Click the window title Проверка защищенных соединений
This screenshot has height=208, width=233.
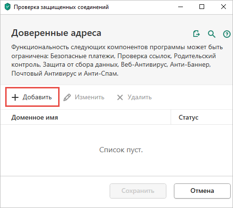point(61,7)
